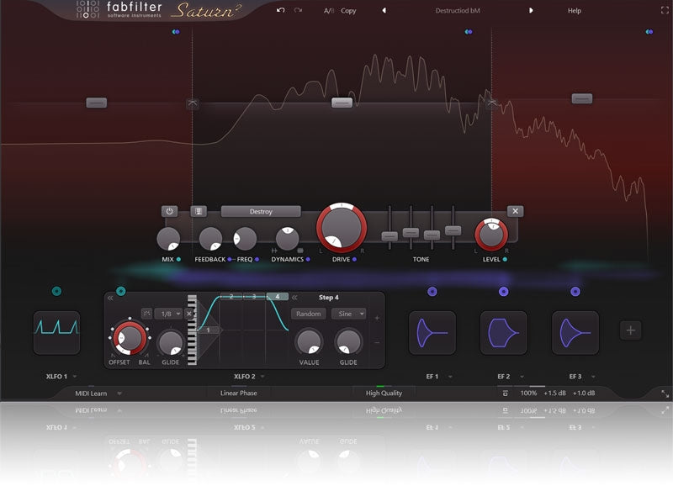Click the band LEVEL knob
Viewport: 673px width, 486px height.
pos(491,235)
